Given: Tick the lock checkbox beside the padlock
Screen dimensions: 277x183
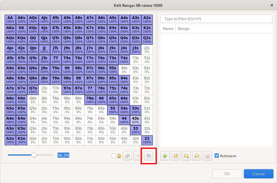Looking at the screenshot, I should coord(114,156).
